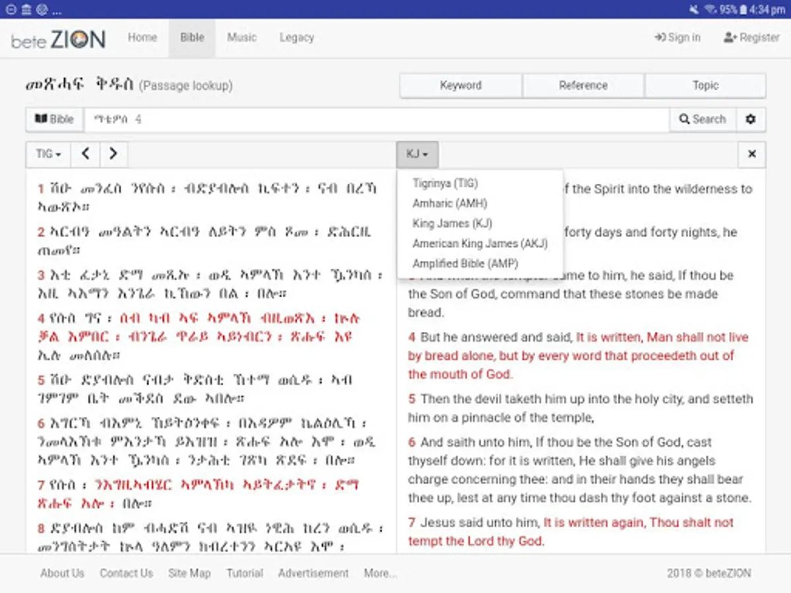The width and height of the screenshot is (791, 593).
Task: Close the parallel translation panel
Action: 751,154
